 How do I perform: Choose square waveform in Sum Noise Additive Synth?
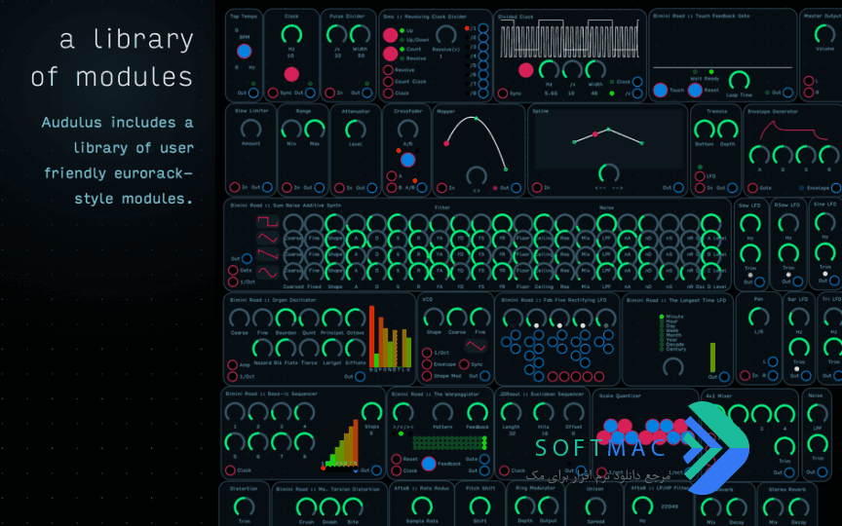tap(267, 221)
